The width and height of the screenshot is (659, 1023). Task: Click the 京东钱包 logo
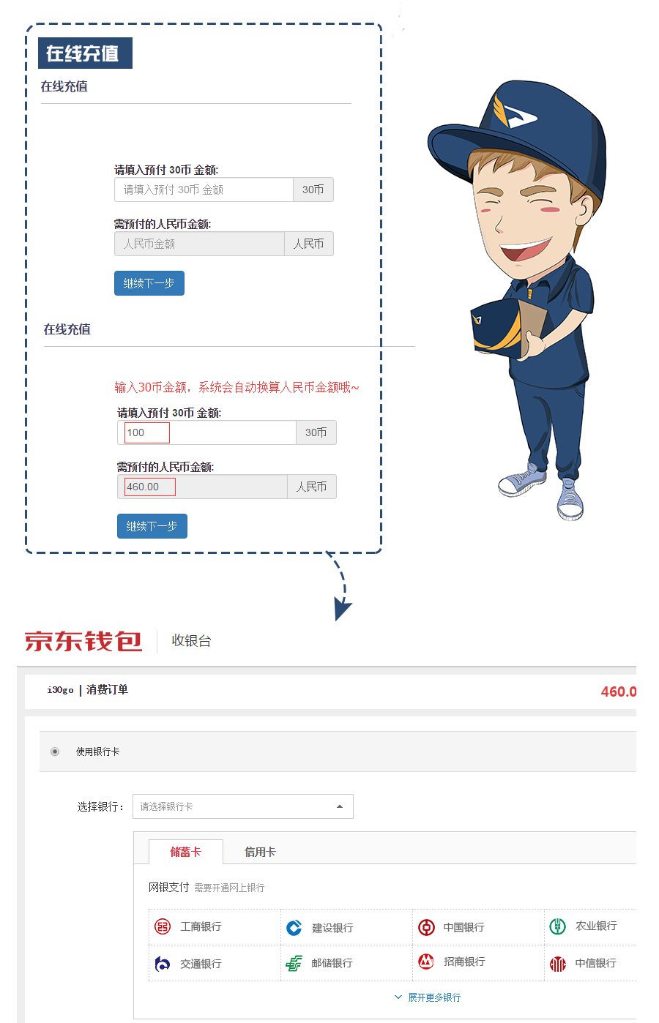[x=83, y=641]
